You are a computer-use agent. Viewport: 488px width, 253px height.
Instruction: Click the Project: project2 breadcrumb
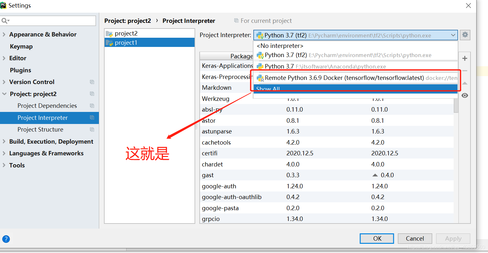point(128,21)
